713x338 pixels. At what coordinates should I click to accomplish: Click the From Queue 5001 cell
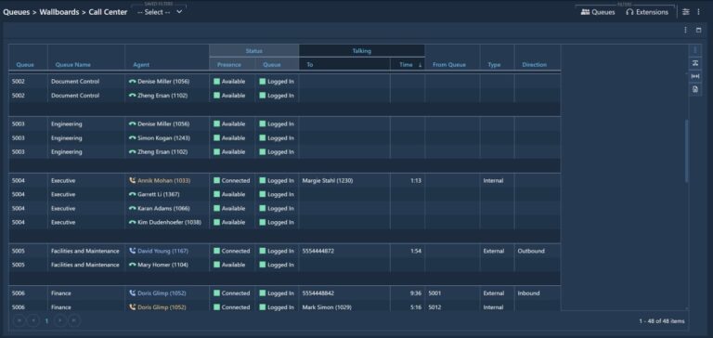(434, 293)
